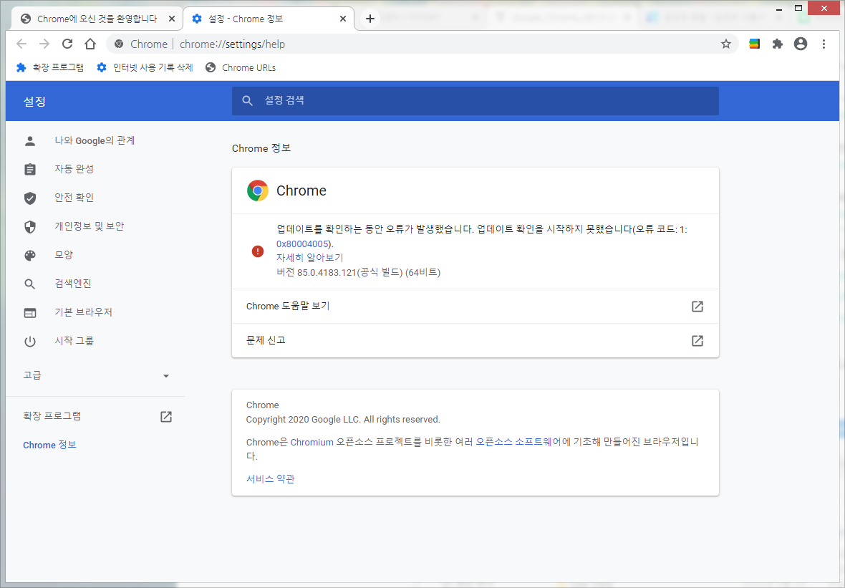Open the '서비스 약관' link
The image size is (845, 588).
tap(271, 478)
